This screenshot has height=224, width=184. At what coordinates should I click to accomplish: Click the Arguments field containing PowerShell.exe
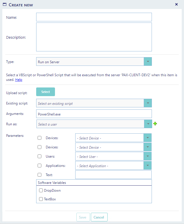[94, 114]
